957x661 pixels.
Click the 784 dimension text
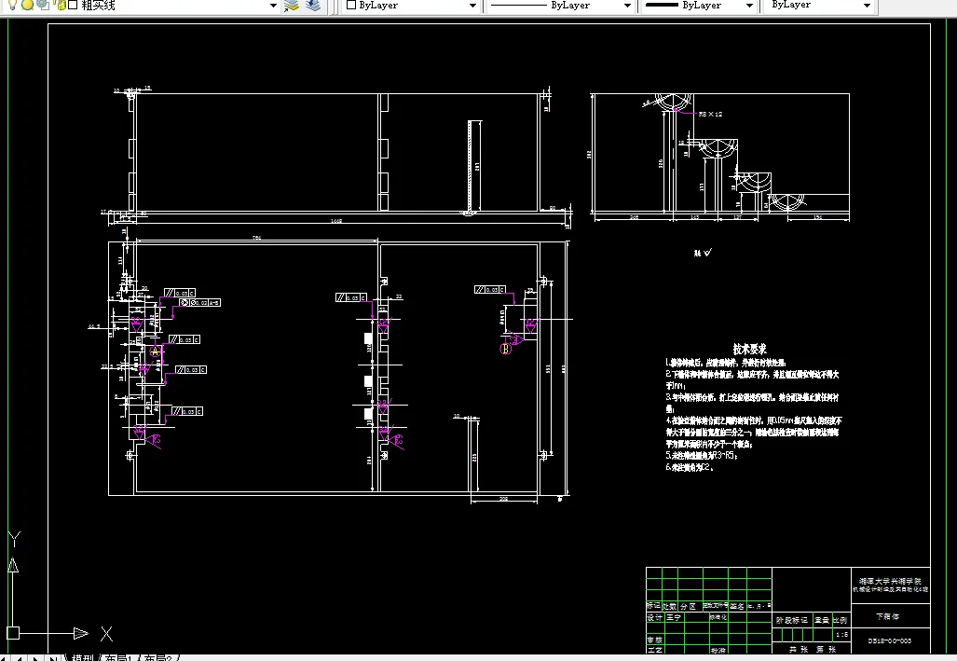[257, 238]
